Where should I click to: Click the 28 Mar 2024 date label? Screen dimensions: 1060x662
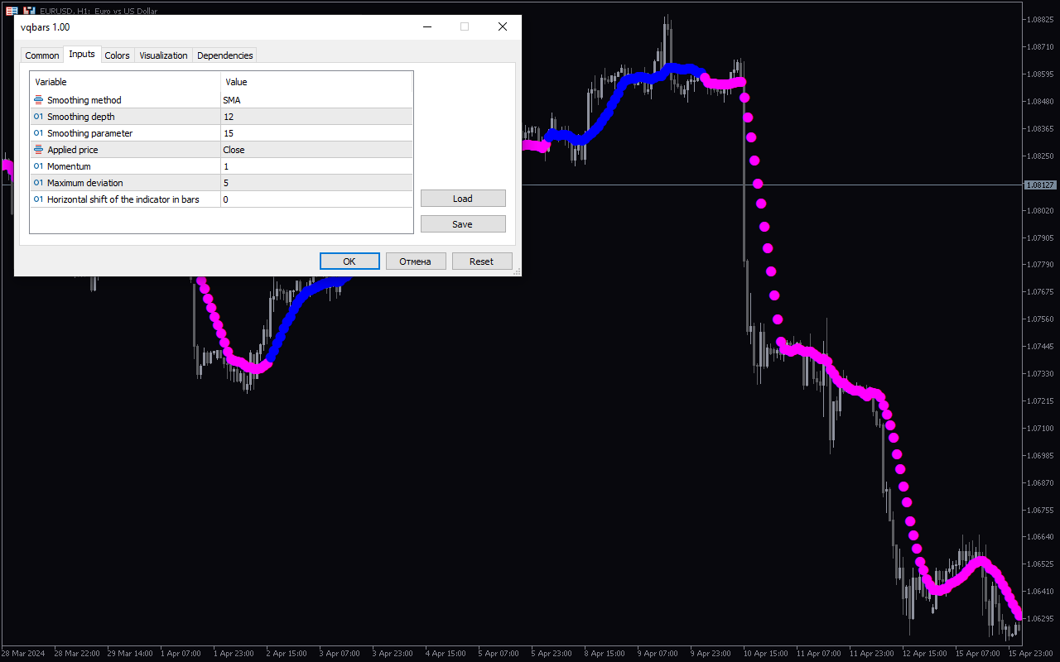pyautogui.click(x=22, y=653)
